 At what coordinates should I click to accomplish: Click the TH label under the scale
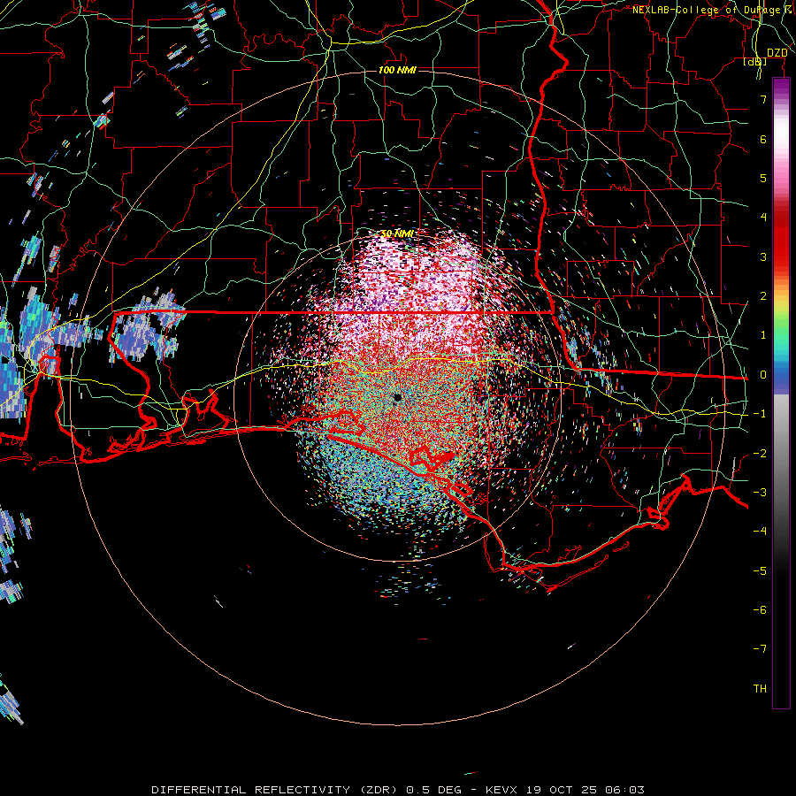tap(760, 689)
